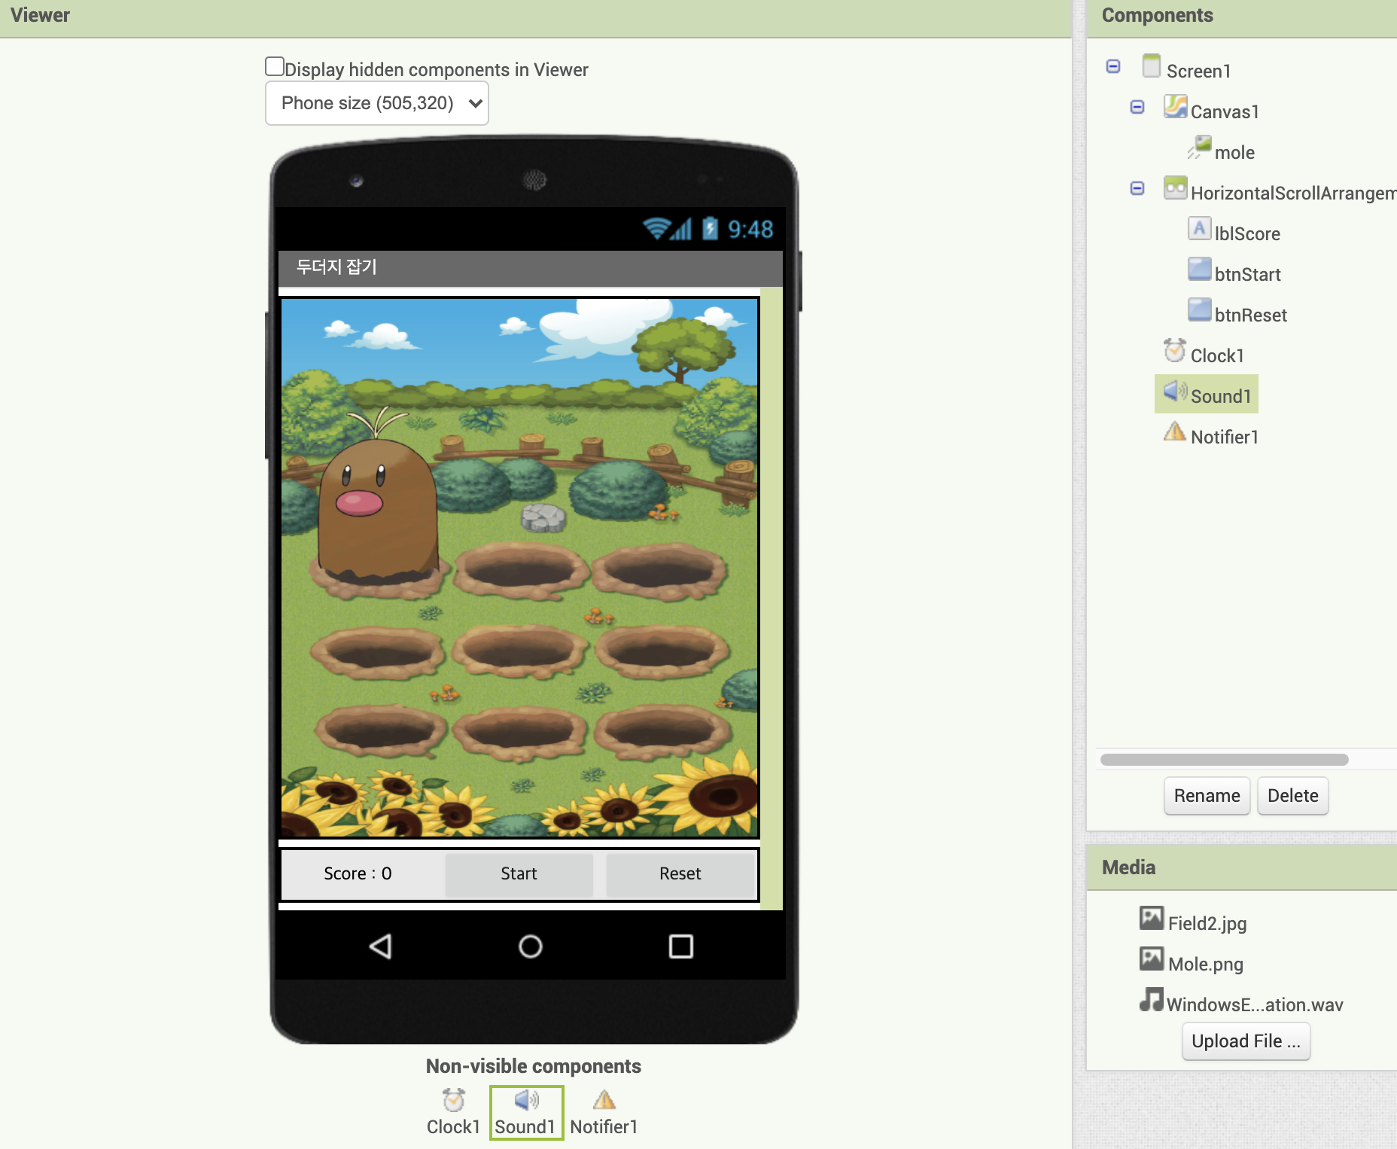Click the 두더지 잡기 title bar in preview
This screenshot has height=1149, width=1397.
(x=531, y=267)
